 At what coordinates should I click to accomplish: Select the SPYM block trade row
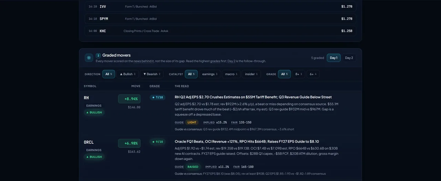click(x=220, y=19)
